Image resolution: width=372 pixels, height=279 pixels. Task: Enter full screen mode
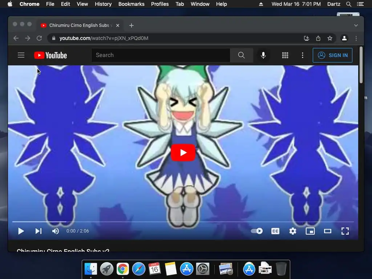click(x=345, y=231)
